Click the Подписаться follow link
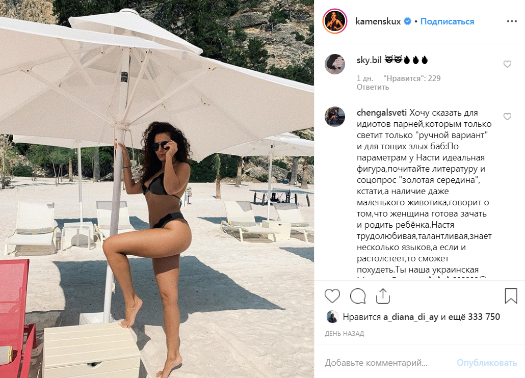 tap(447, 21)
